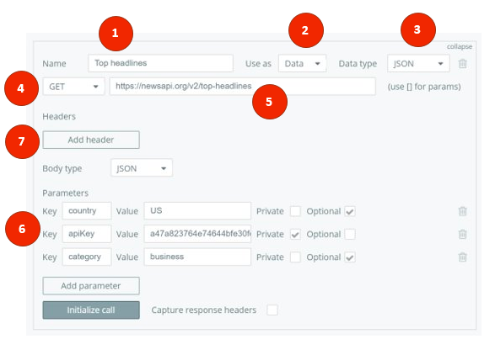Collapse the API call panel
This screenshot has height=355, width=495.
click(x=460, y=46)
